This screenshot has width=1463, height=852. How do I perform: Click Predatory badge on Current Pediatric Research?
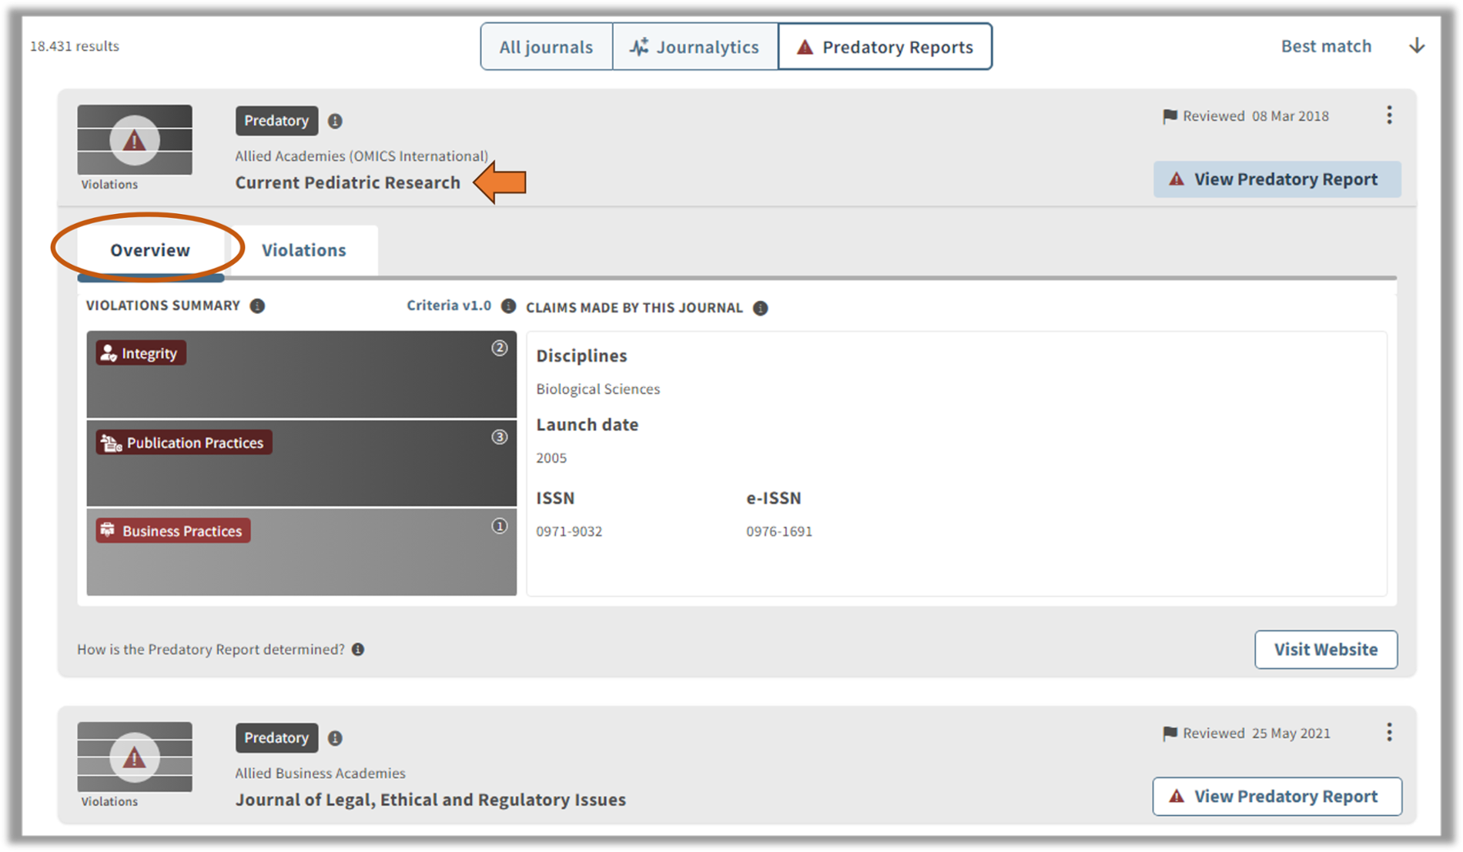(276, 121)
